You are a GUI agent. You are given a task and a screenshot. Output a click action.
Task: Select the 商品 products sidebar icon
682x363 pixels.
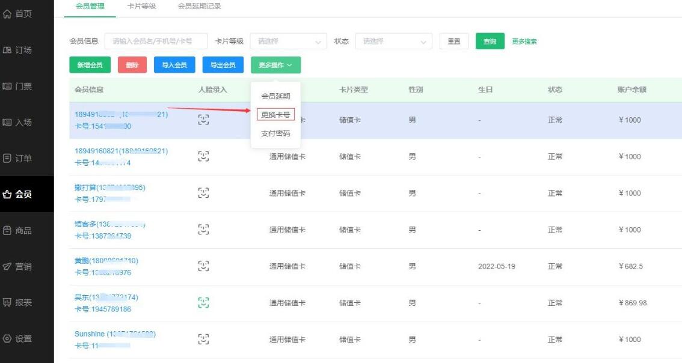pyautogui.click(x=18, y=230)
